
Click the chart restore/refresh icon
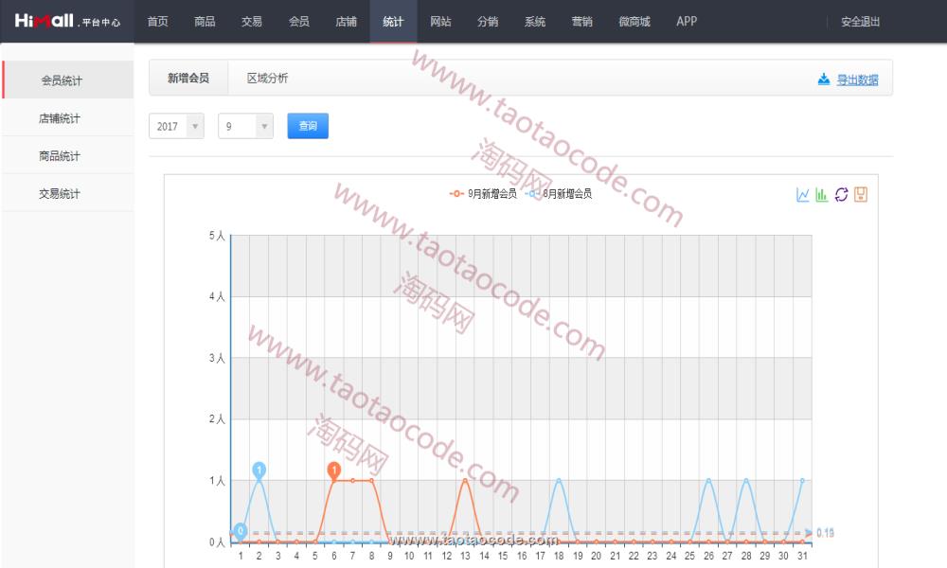coord(841,195)
